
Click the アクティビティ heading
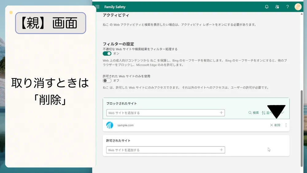tap(116, 15)
